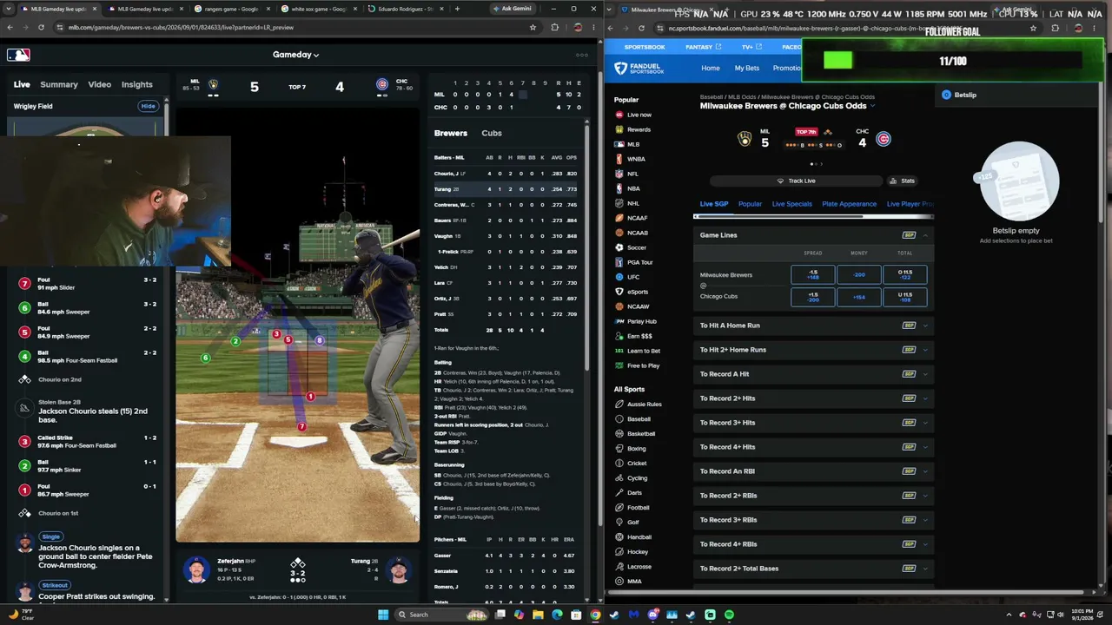Open Soccer in FanDuel sidebar
This screenshot has width=1112, height=625.
point(637,247)
